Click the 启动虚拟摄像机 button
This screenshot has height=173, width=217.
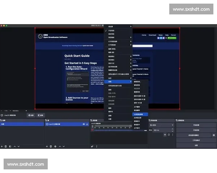click(193, 135)
